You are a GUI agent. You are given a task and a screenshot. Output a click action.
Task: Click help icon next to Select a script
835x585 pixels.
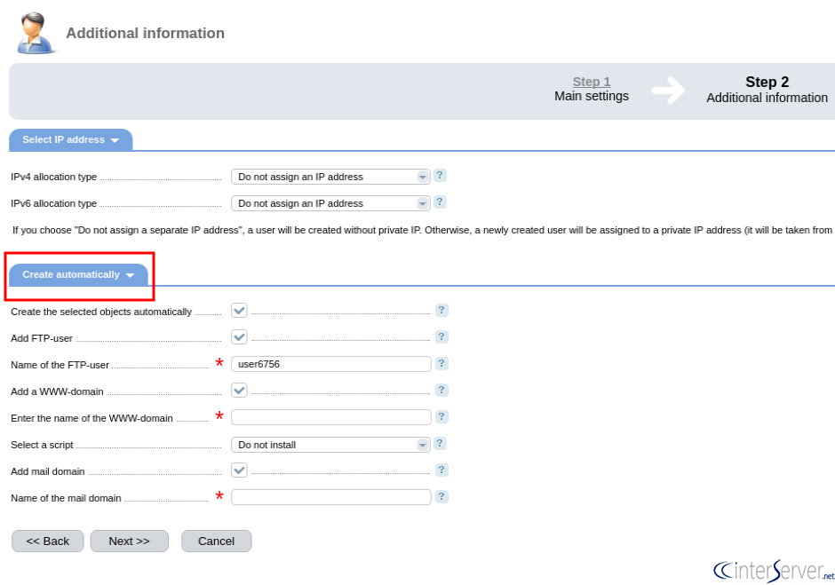[x=440, y=443]
